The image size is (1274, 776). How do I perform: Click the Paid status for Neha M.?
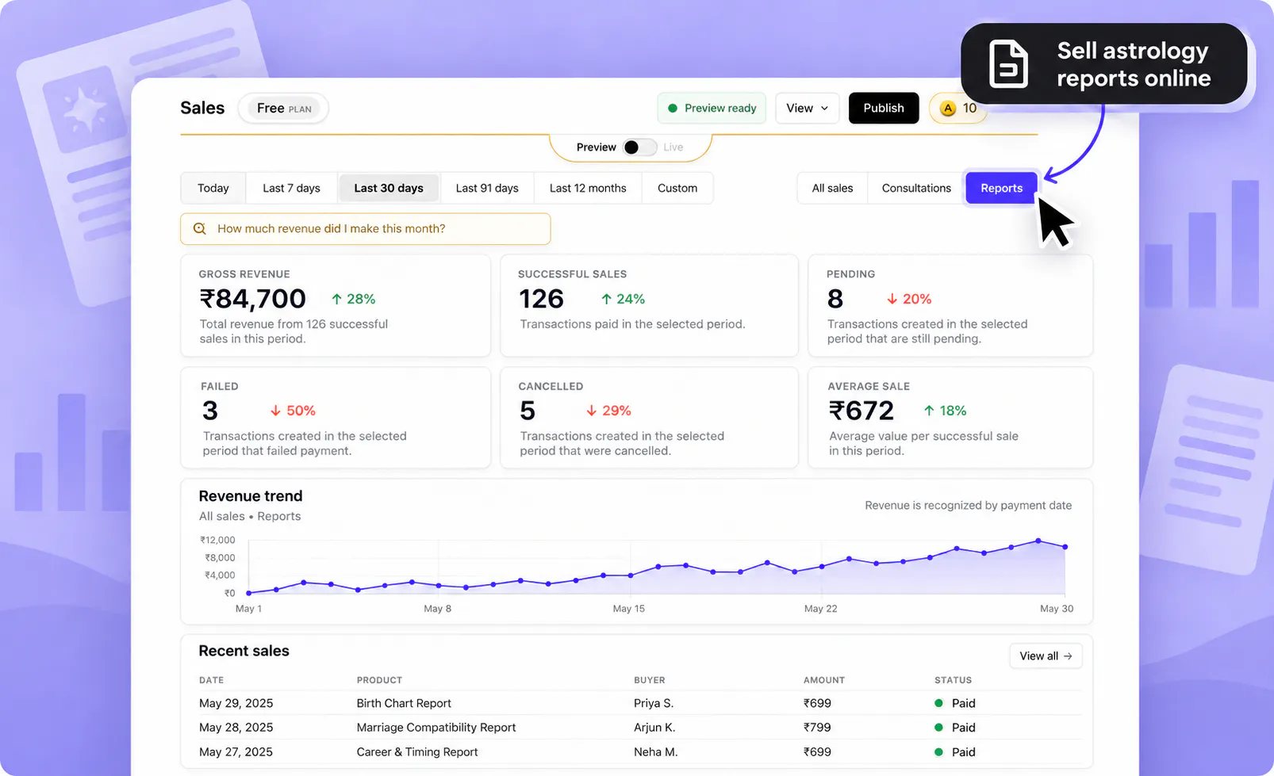click(x=955, y=752)
